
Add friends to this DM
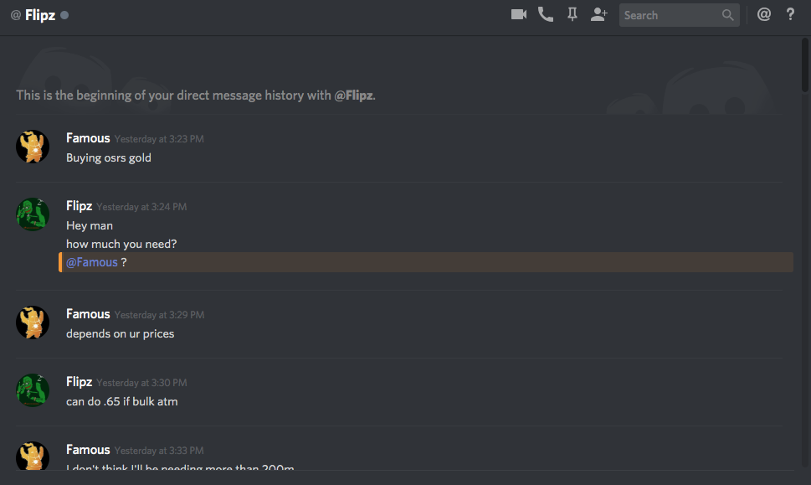(599, 14)
